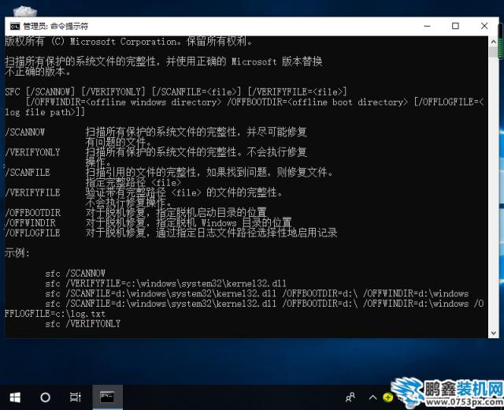Click the "sfc /VERIFYFILE=c:\windows" example line

(x=165, y=284)
